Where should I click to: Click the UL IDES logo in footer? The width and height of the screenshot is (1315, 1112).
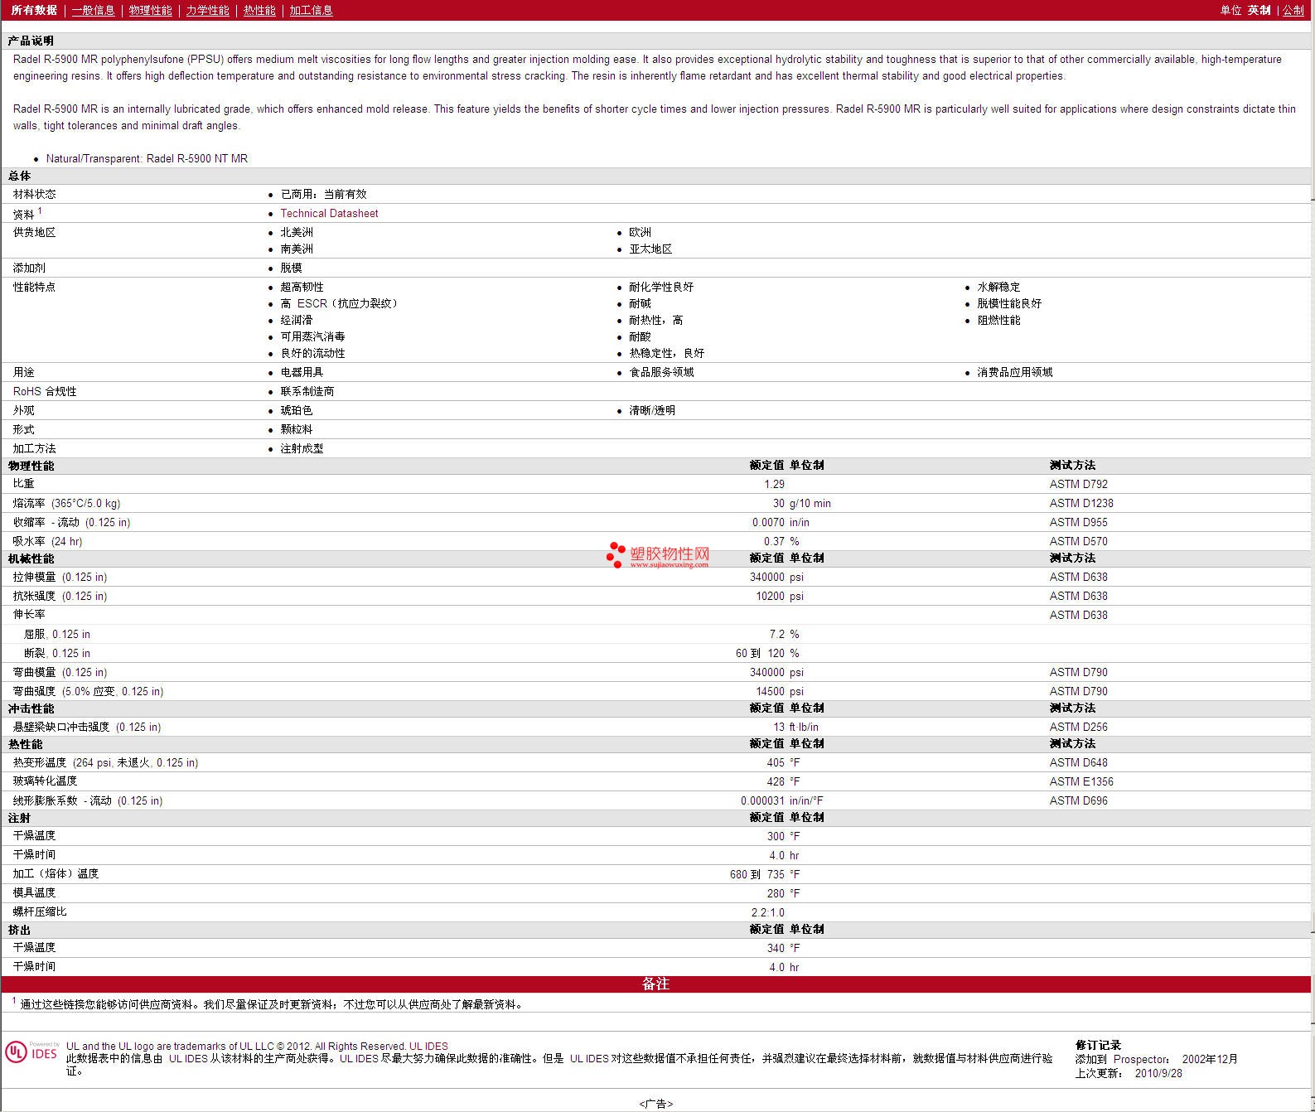click(32, 1052)
